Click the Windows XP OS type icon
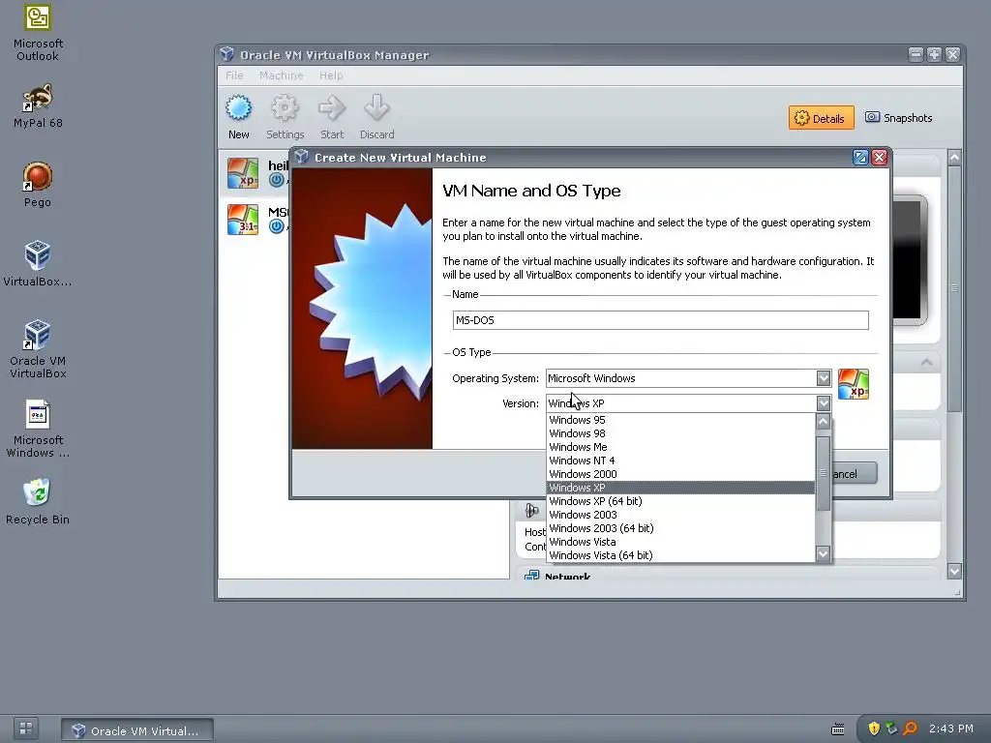Screen dimensions: 991x743 [854, 384]
